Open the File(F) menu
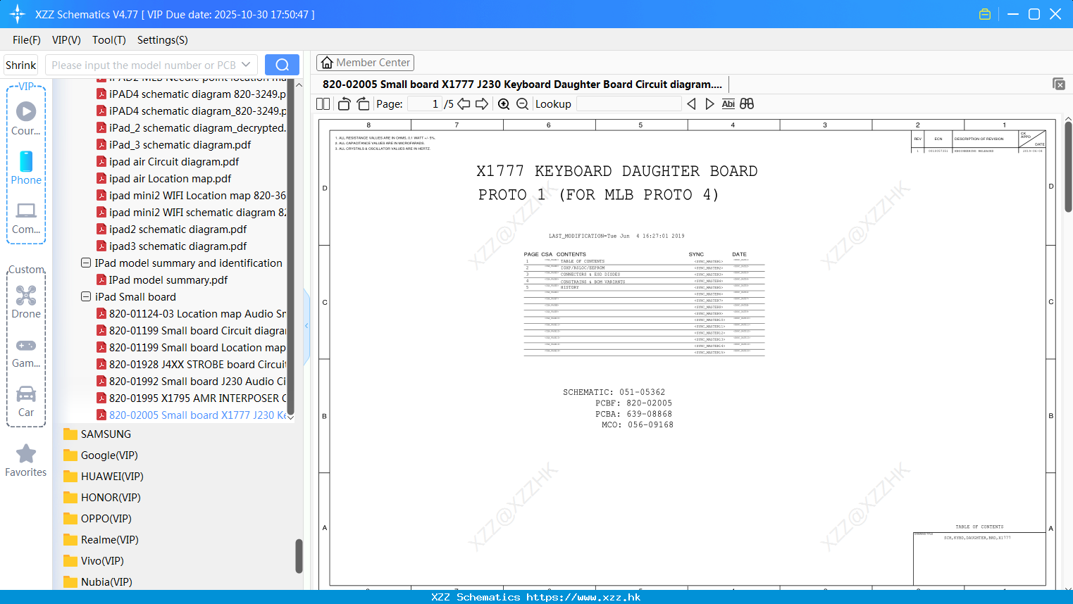Image resolution: width=1073 pixels, height=604 pixels. point(27,40)
